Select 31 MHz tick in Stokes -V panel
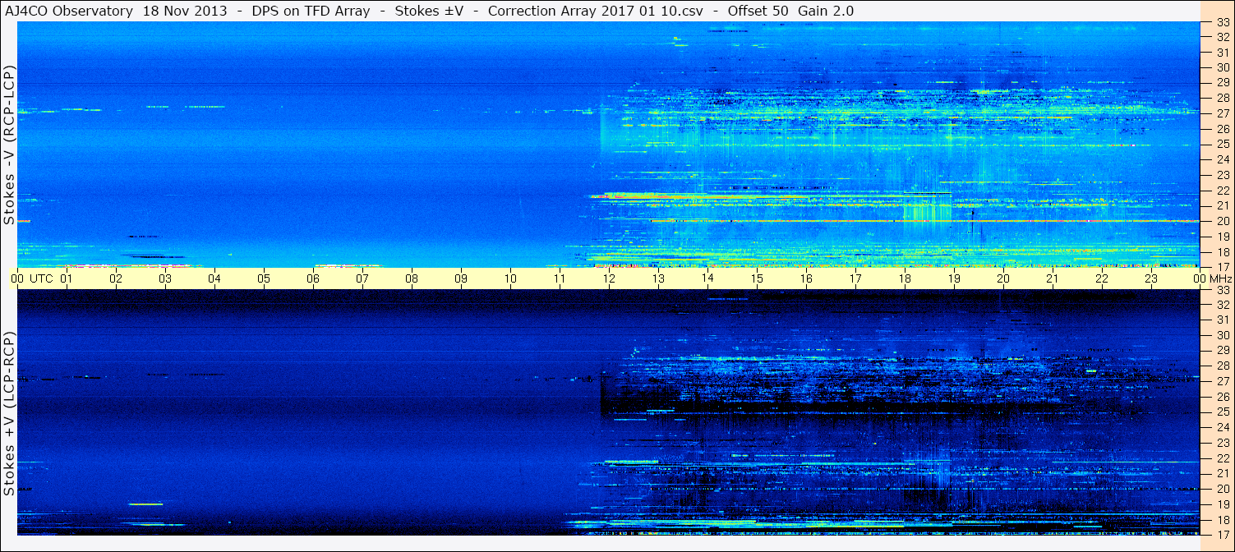 click(x=1223, y=53)
